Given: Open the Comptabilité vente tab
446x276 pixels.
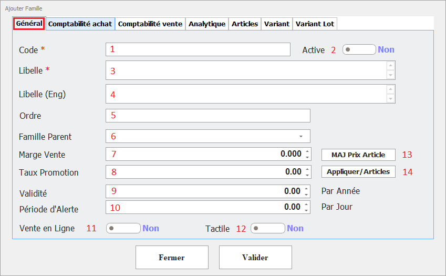Looking at the screenshot, I should 150,24.
